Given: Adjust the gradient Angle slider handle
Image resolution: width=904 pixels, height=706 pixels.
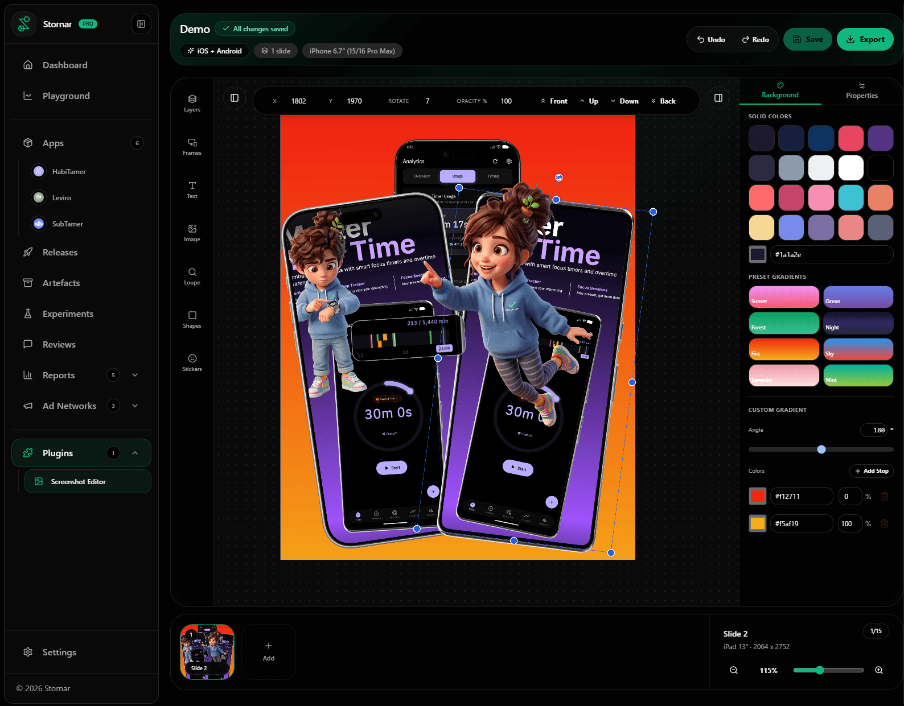Looking at the screenshot, I should coord(821,449).
